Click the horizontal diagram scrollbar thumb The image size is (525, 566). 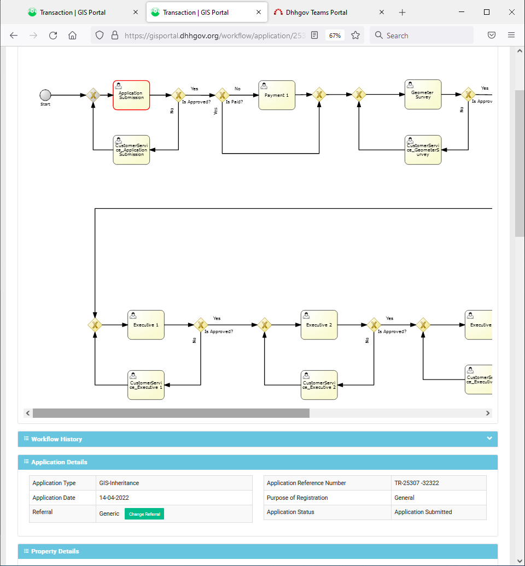tap(171, 413)
